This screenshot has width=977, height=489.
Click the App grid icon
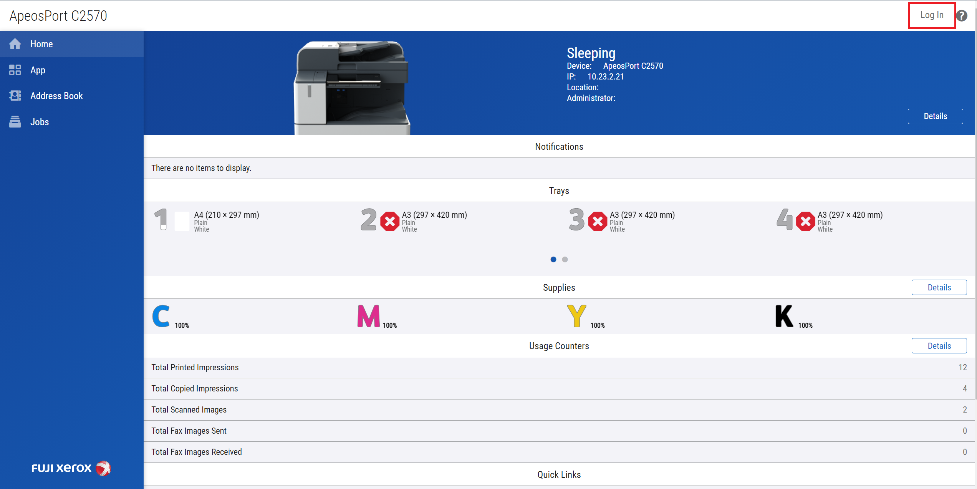pos(15,70)
